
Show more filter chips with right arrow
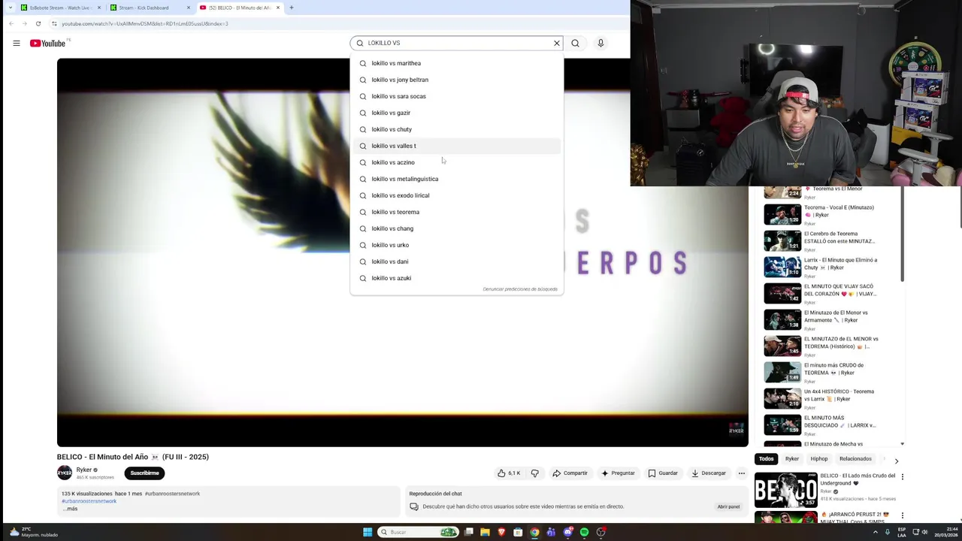click(x=896, y=461)
